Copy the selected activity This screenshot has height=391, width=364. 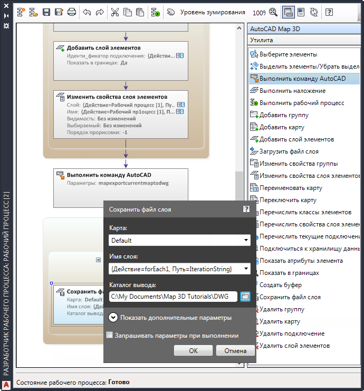coord(128,12)
